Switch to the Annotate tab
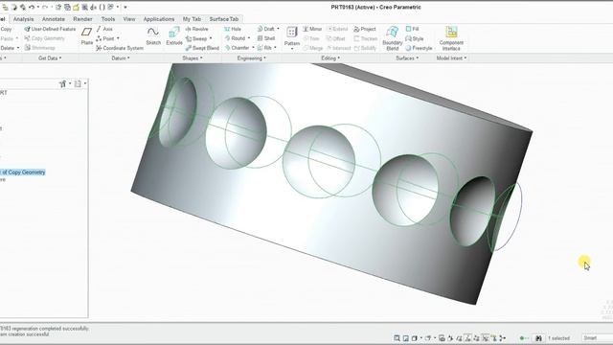This screenshot has width=613, height=345. pyautogui.click(x=54, y=19)
